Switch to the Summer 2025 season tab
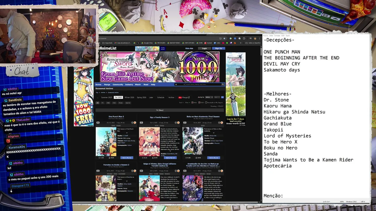 click(x=107, y=98)
